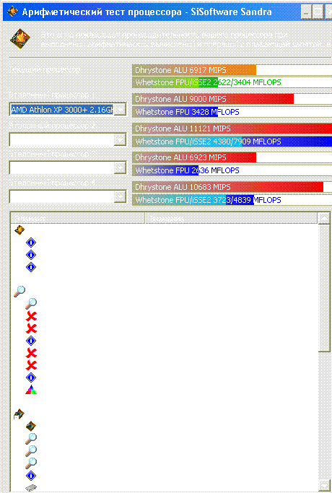Click the blue info icon between the red X pairs
This screenshot has width=332, height=493.
[31, 341]
